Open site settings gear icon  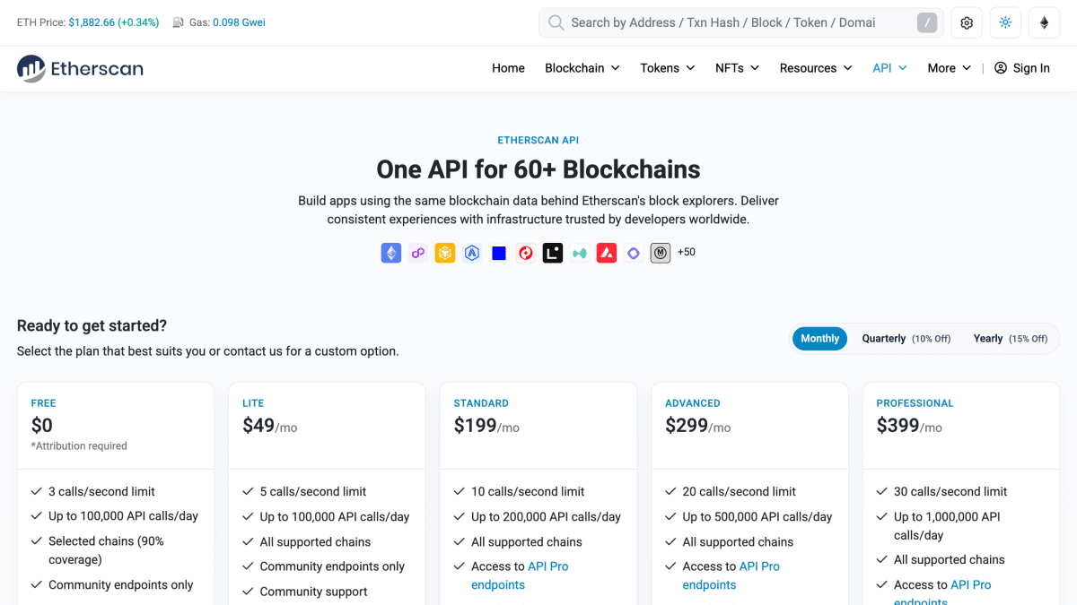tap(967, 22)
